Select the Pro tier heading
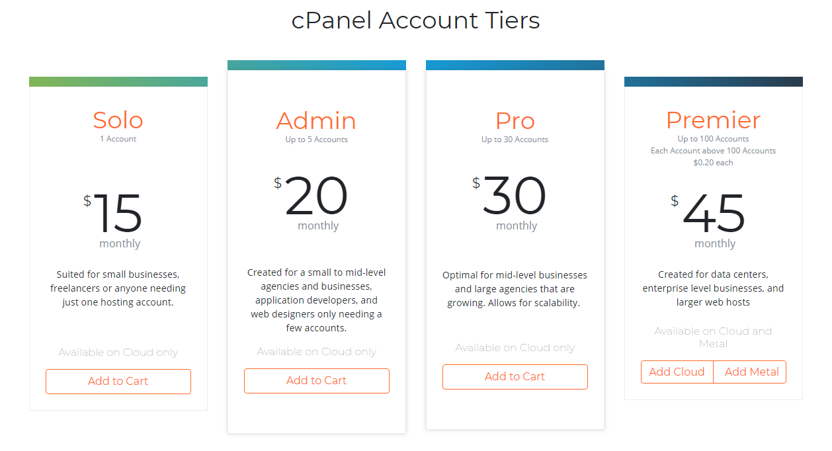Image resolution: width=832 pixels, height=451 pixels. pos(515,120)
